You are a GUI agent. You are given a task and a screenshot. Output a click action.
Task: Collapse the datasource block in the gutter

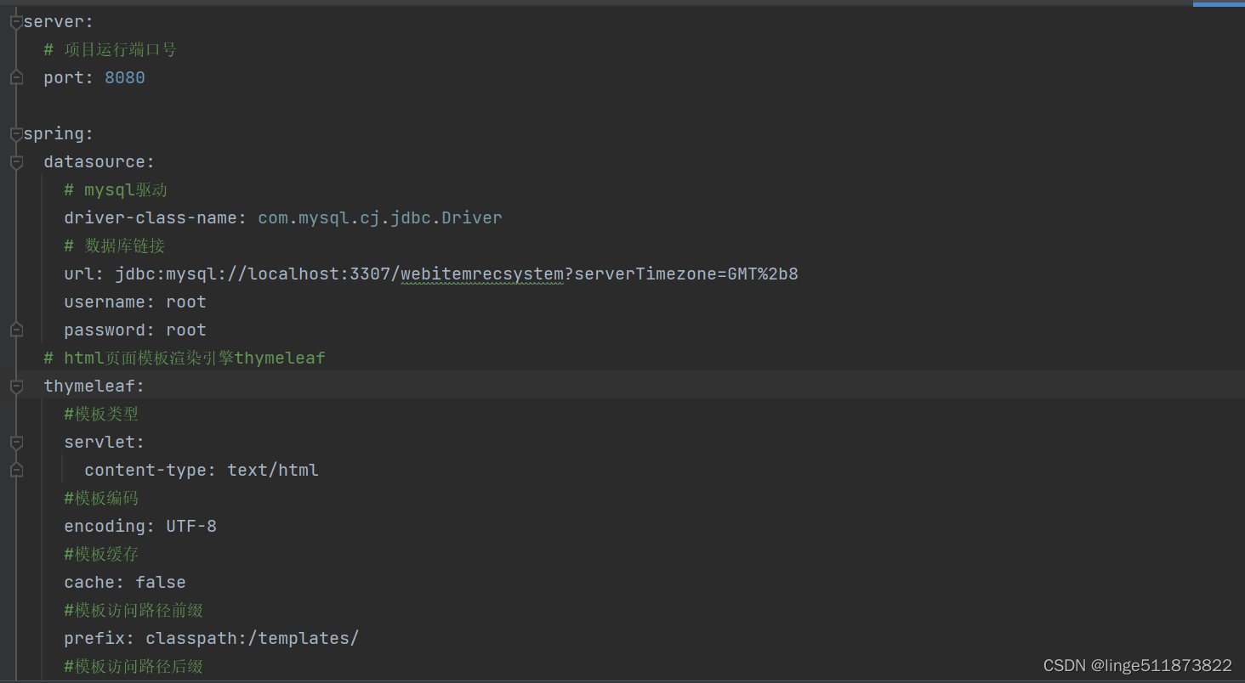coord(15,161)
